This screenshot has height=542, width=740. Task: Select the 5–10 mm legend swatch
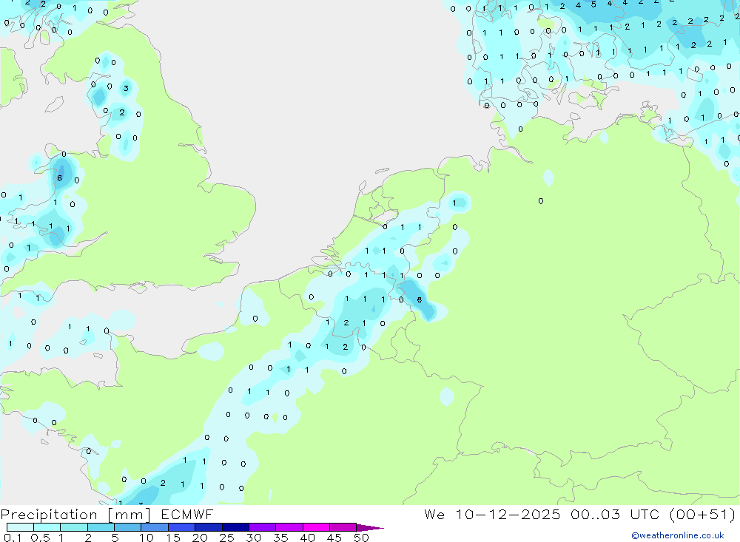pyautogui.click(x=127, y=527)
